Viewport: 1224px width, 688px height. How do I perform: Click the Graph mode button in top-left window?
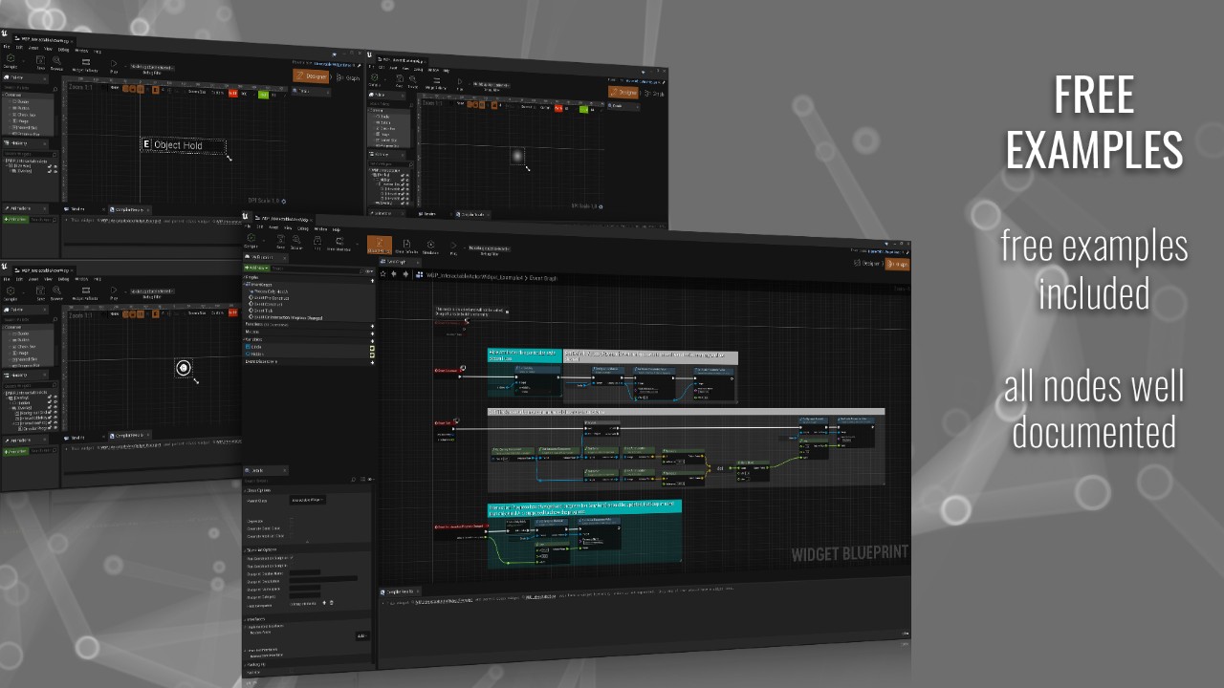(x=349, y=77)
